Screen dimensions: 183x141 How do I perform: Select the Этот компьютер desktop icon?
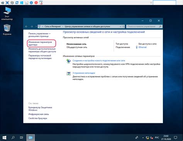coord(7,13)
